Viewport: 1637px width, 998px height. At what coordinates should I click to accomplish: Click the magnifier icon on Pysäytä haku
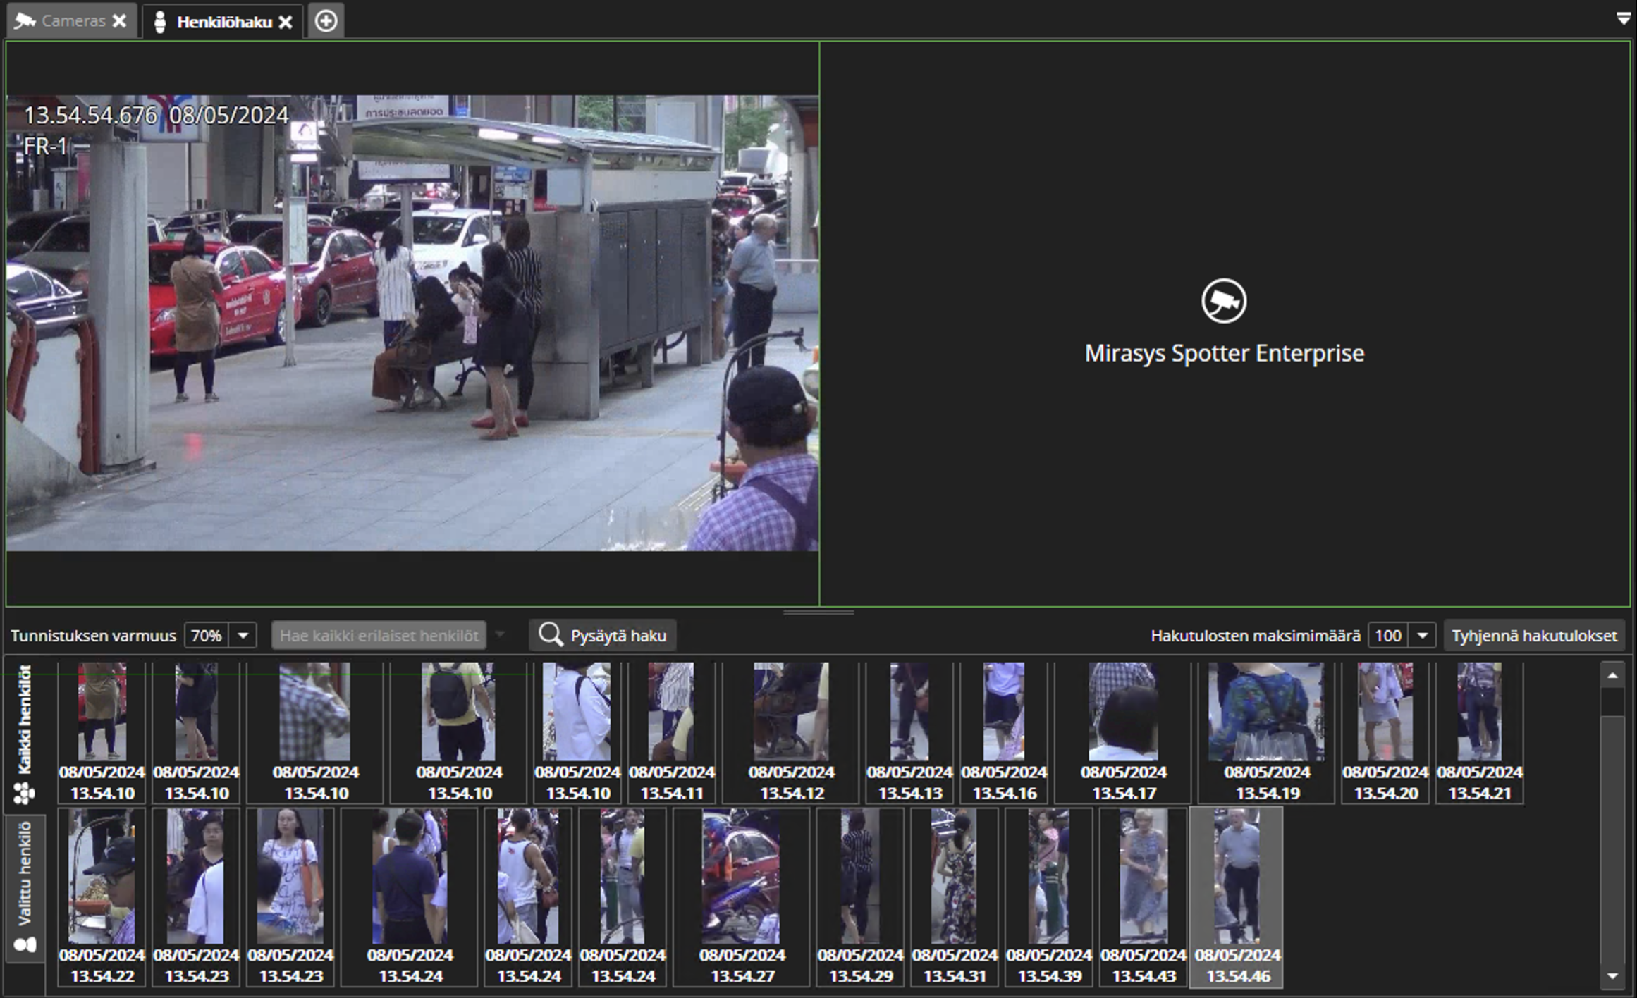(550, 635)
